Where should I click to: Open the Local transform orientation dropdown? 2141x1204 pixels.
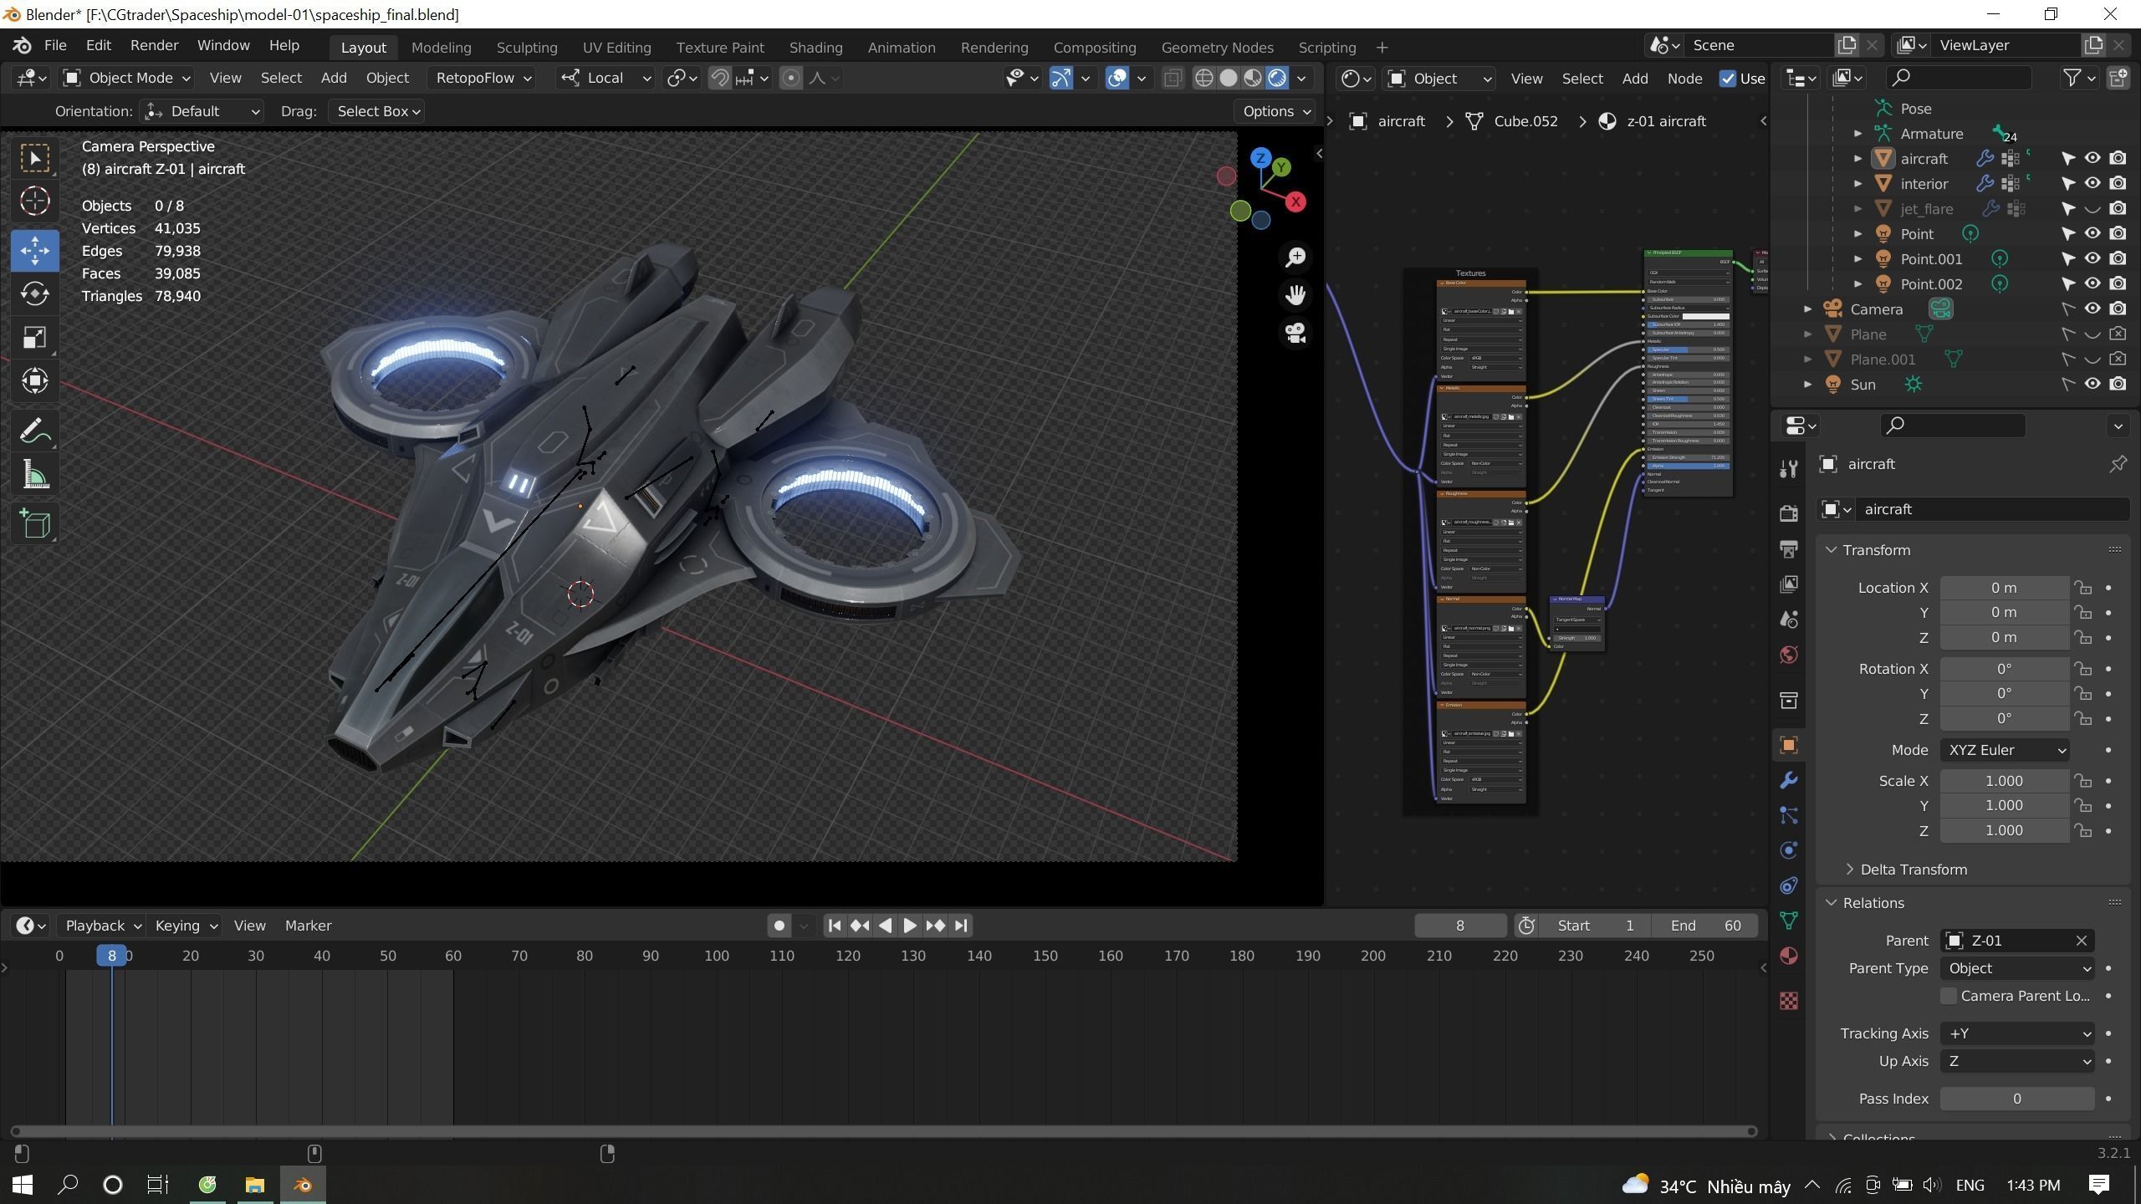click(606, 78)
